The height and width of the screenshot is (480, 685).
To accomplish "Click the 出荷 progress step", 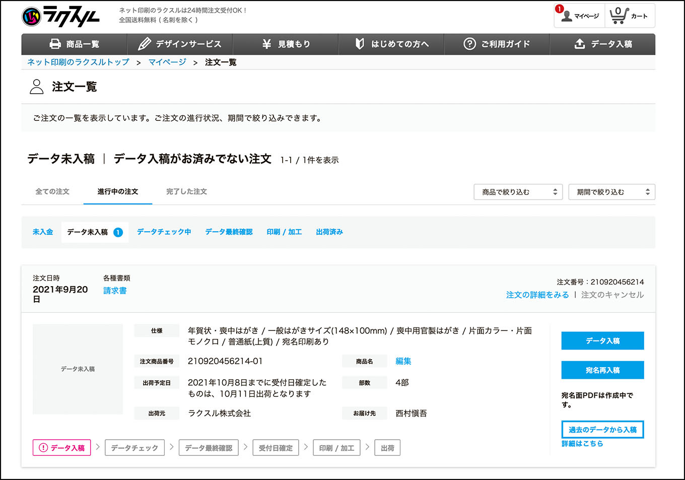I will pyautogui.click(x=387, y=448).
